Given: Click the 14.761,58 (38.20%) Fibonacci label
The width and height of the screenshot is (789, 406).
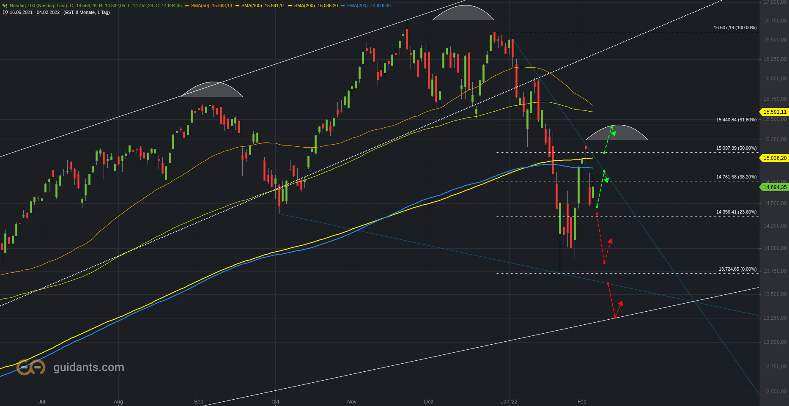Looking at the screenshot, I should [737, 177].
